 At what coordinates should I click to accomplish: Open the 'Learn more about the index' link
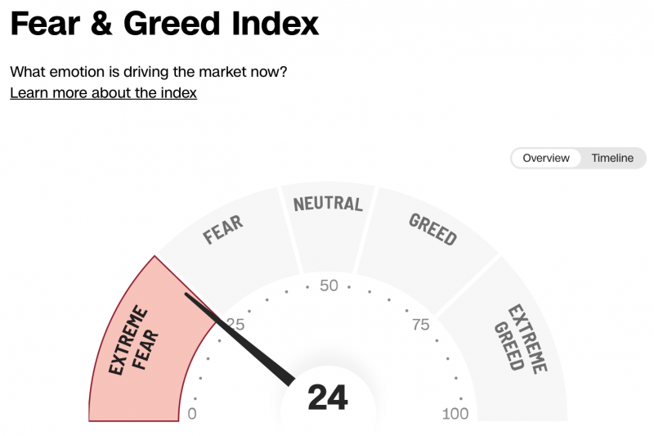pyautogui.click(x=103, y=93)
